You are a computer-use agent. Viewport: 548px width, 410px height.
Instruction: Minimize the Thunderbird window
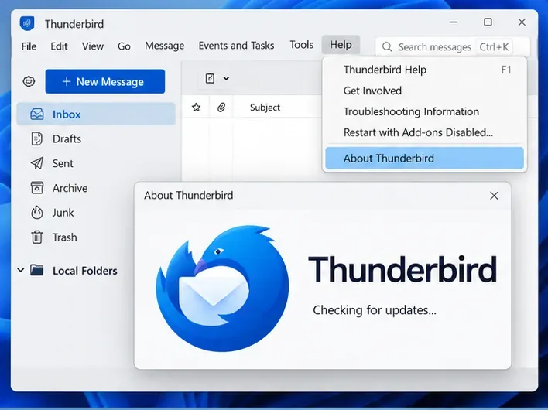pos(454,22)
